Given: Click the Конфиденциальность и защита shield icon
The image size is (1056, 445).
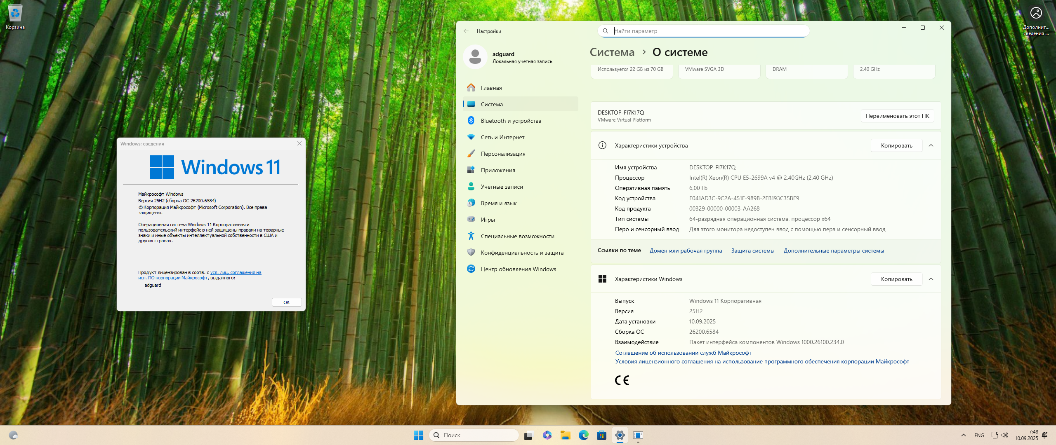Looking at the screenshot, I should pos(471,253).
